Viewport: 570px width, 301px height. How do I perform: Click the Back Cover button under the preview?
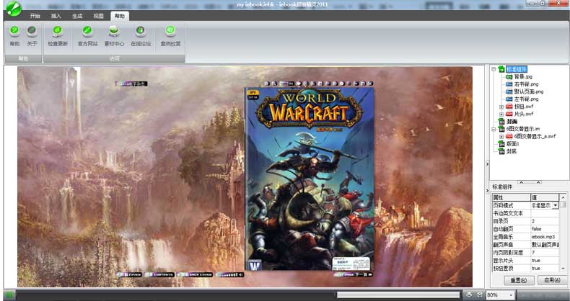click(195, 275)
